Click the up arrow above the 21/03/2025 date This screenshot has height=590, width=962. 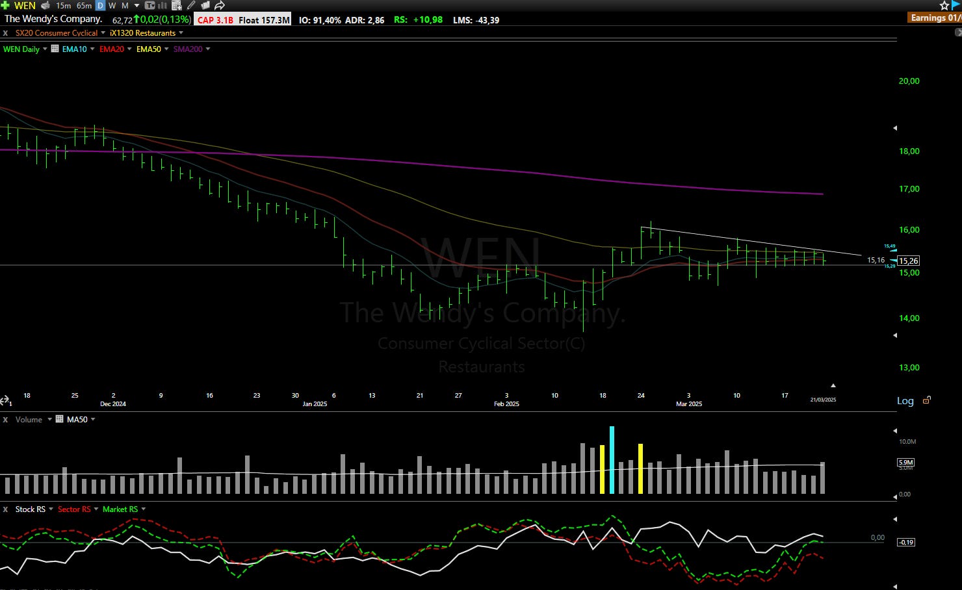point(833,385)
